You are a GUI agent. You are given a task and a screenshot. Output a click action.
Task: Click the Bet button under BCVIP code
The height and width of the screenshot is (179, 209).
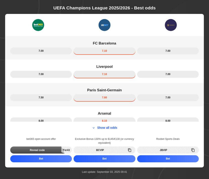coord(104,159)
